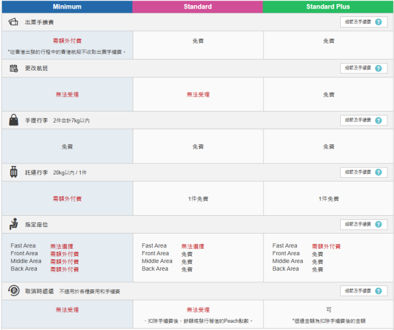Click the 託運行李 section title

36,173
